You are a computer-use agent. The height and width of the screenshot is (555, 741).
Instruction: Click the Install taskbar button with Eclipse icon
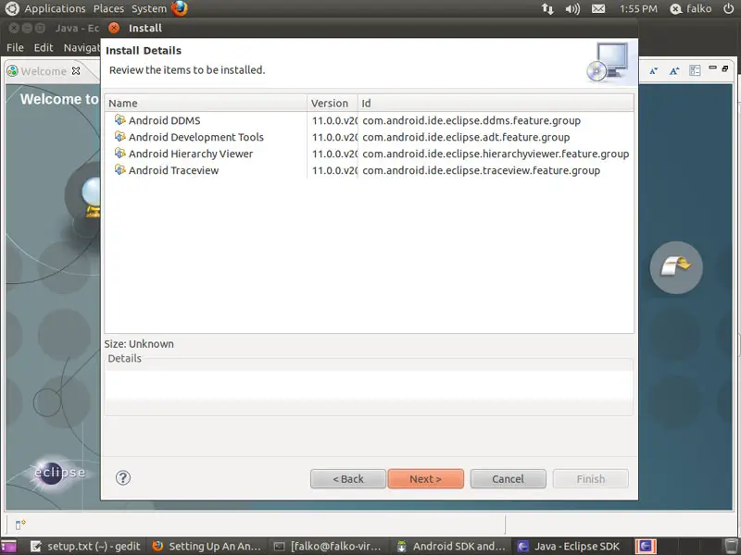(x=646, y=546)
